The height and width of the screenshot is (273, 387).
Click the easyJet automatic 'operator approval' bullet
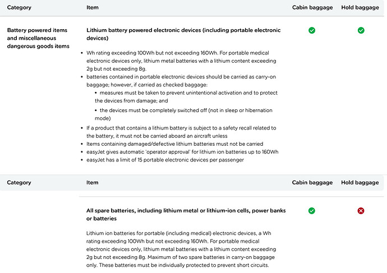(x=182, y=152)
